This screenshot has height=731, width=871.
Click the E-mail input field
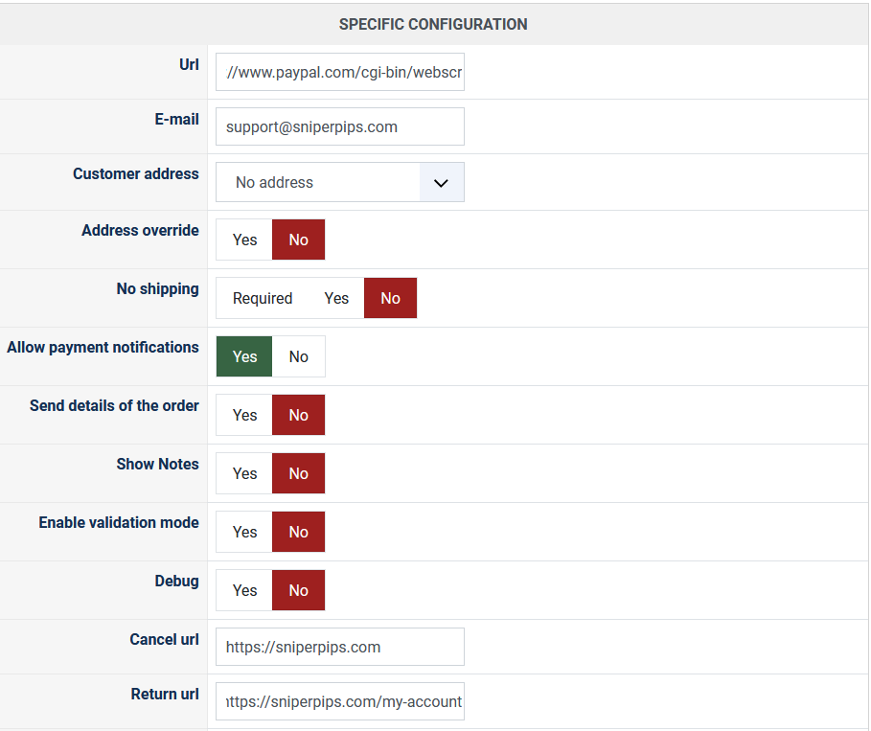tap(340, 126)
